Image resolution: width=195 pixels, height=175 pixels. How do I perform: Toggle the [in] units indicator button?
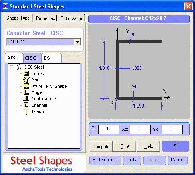[x=175, y=146]
